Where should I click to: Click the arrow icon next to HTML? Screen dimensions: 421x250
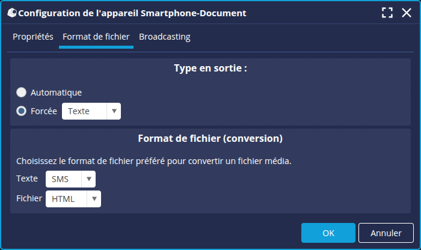(x=94, y=199)
